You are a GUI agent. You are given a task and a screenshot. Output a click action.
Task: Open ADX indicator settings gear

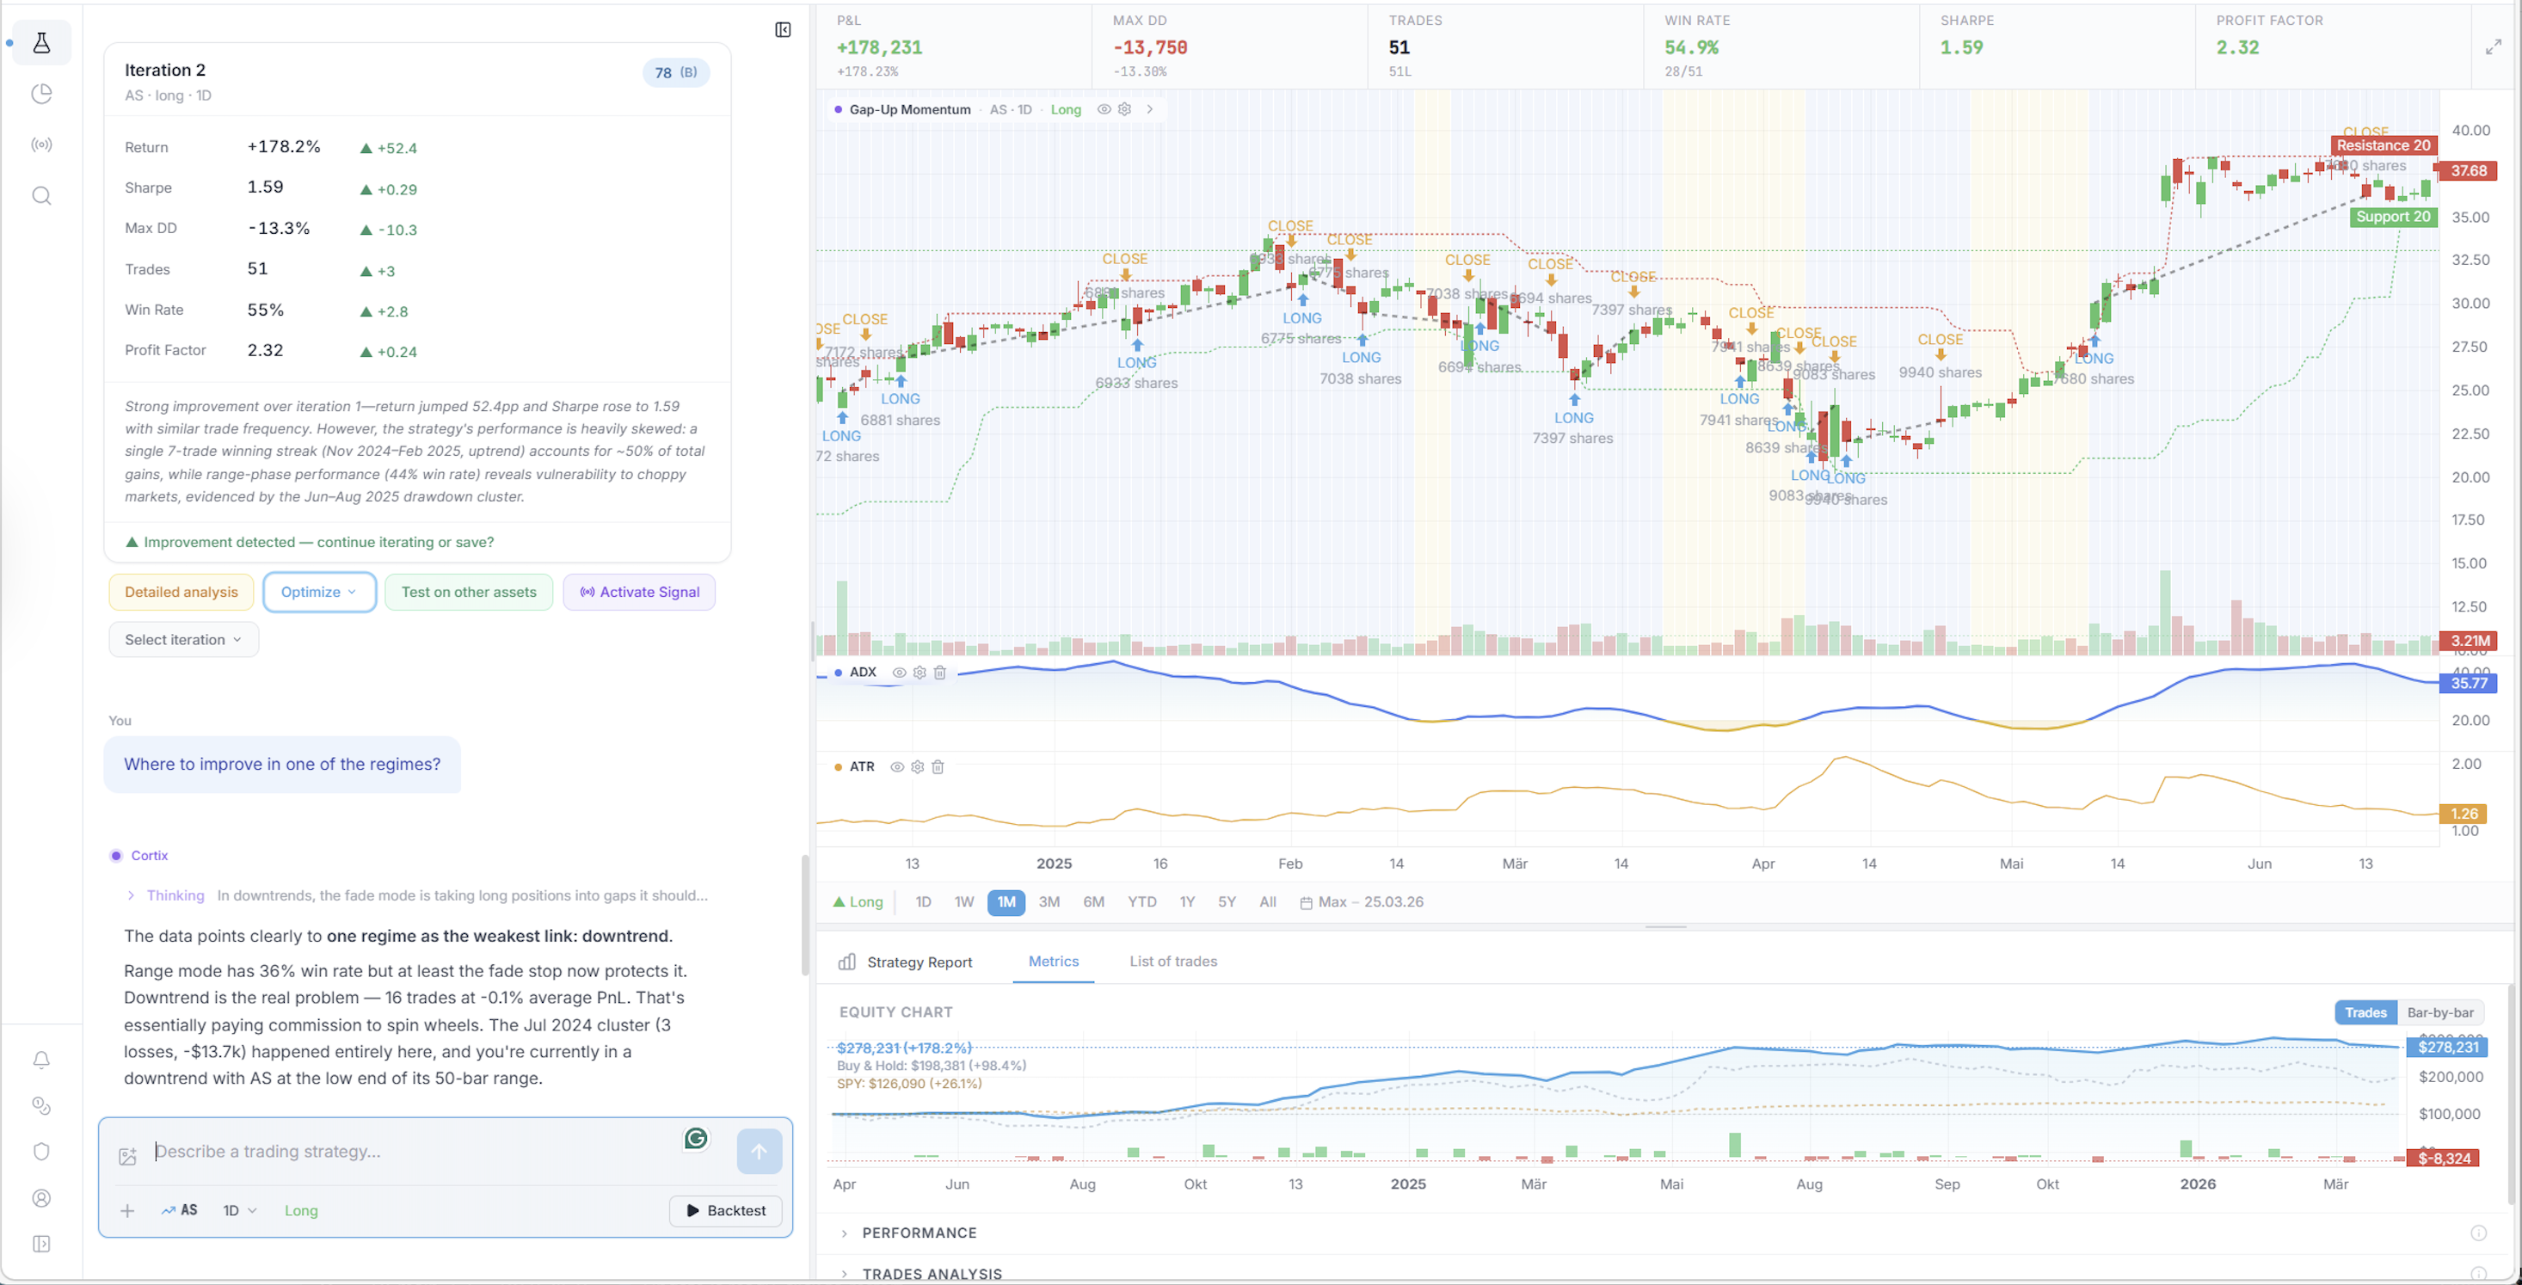point(920,673)
